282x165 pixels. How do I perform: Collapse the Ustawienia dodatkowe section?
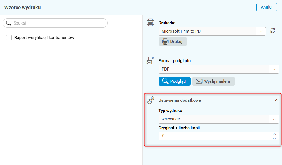276,100
